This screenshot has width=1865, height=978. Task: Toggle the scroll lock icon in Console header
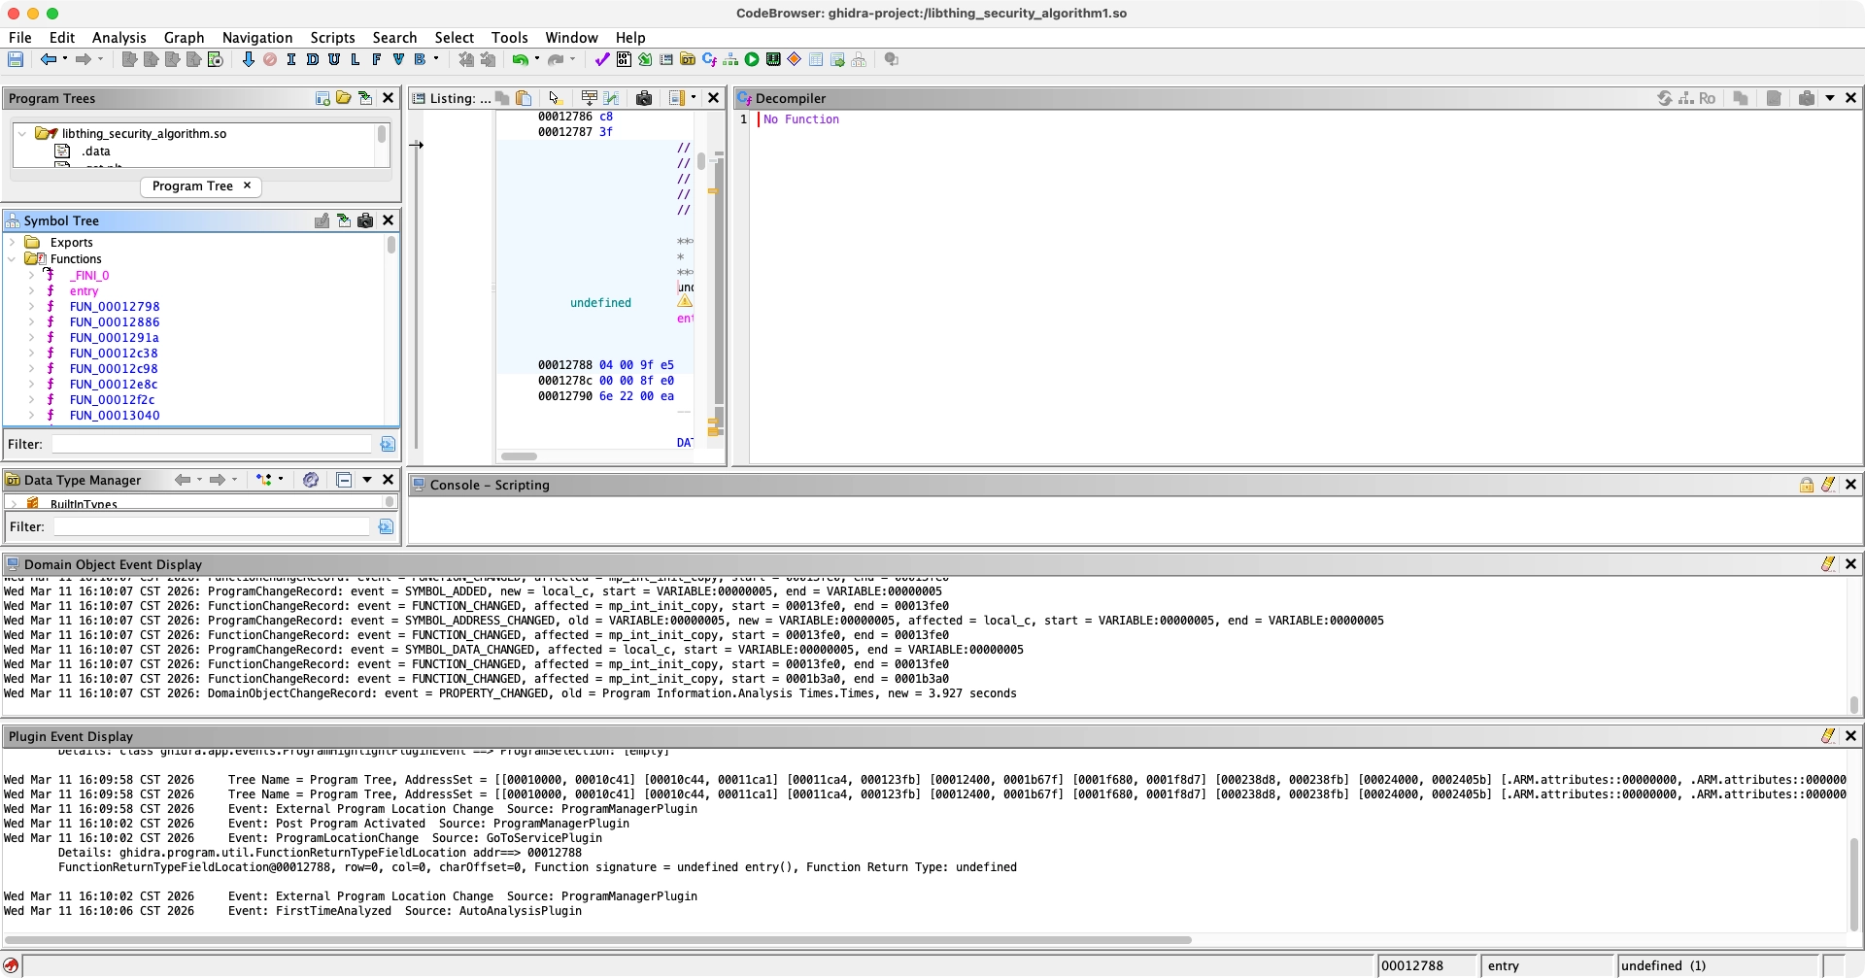coord(1807,485)
